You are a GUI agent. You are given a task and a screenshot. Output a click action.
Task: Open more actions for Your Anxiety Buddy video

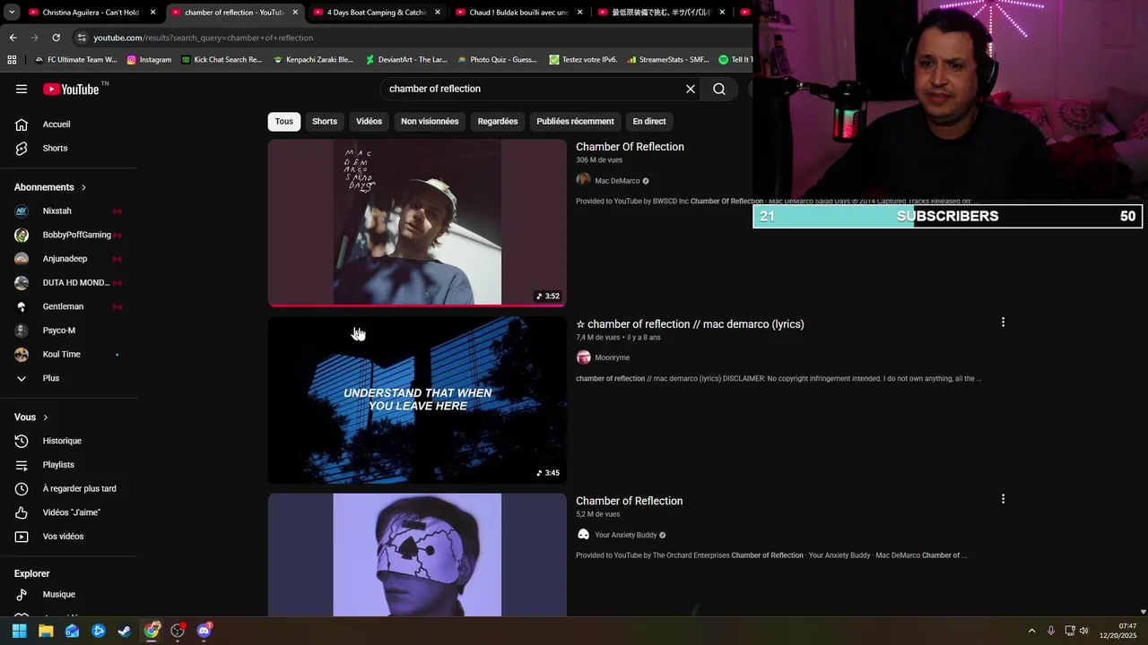[1003, 499]
